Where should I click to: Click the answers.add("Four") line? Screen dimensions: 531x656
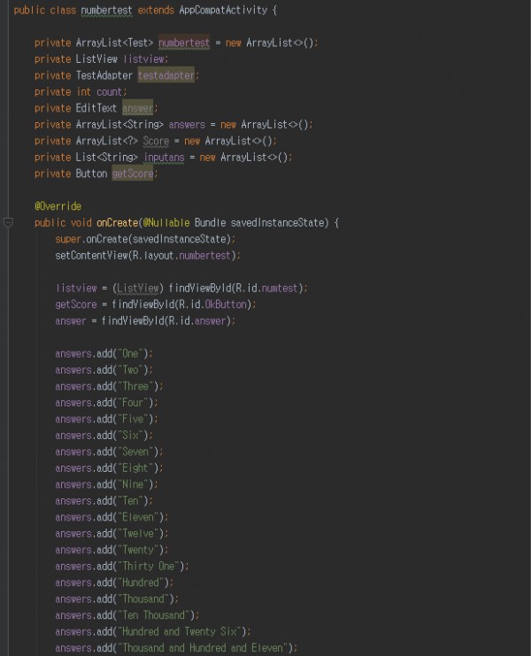click(x=106, y=403)
